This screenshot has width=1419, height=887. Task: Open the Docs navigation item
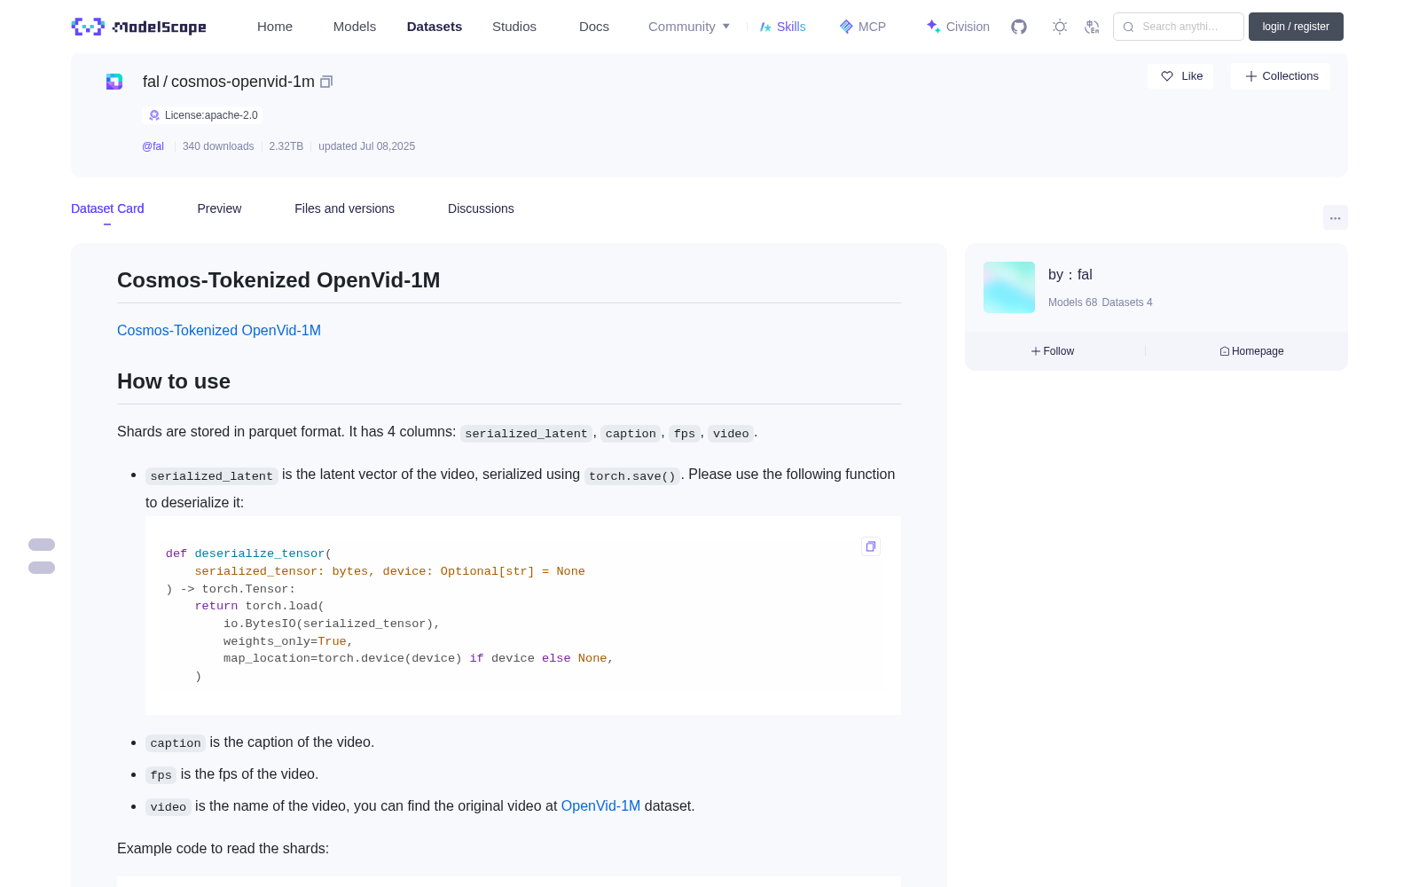point(594,27)
